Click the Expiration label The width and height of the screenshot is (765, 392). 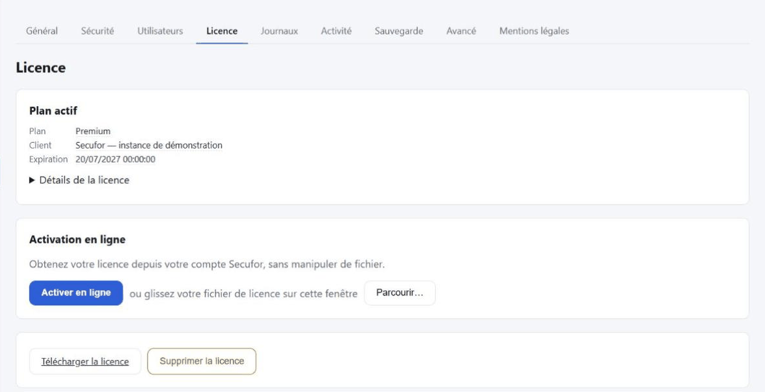tap(48, 160)
